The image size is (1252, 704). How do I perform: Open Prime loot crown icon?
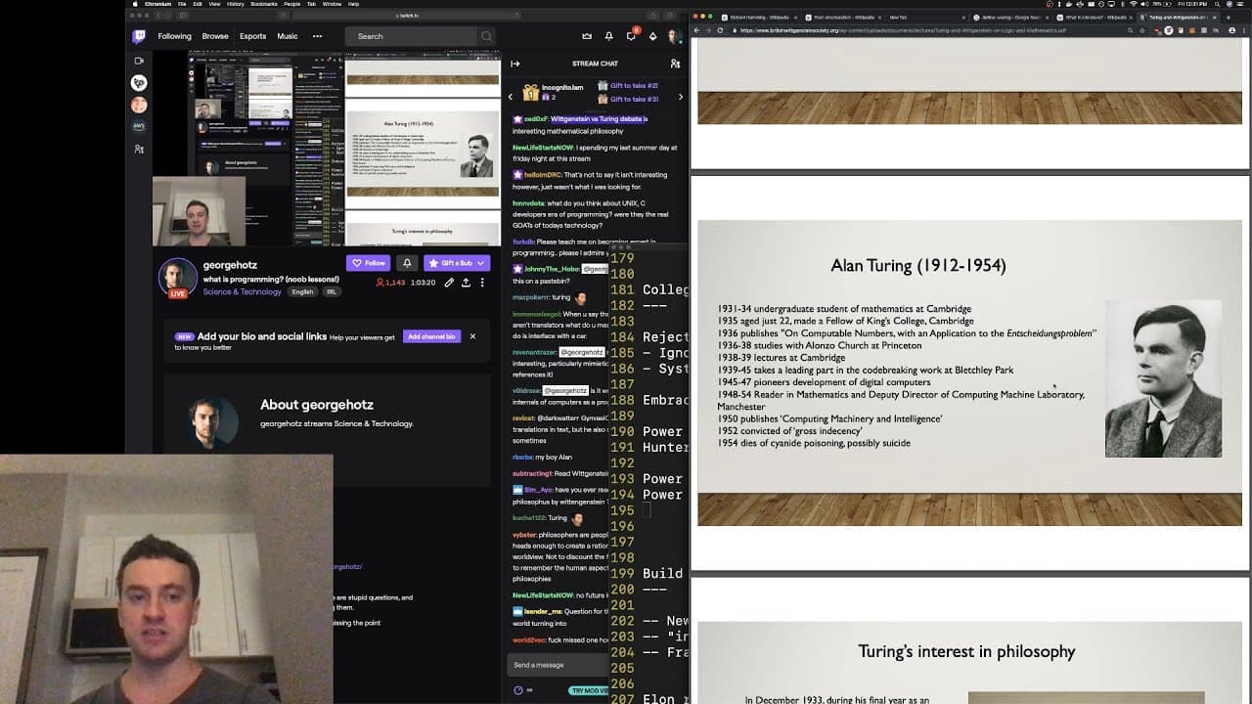point(586,36)
